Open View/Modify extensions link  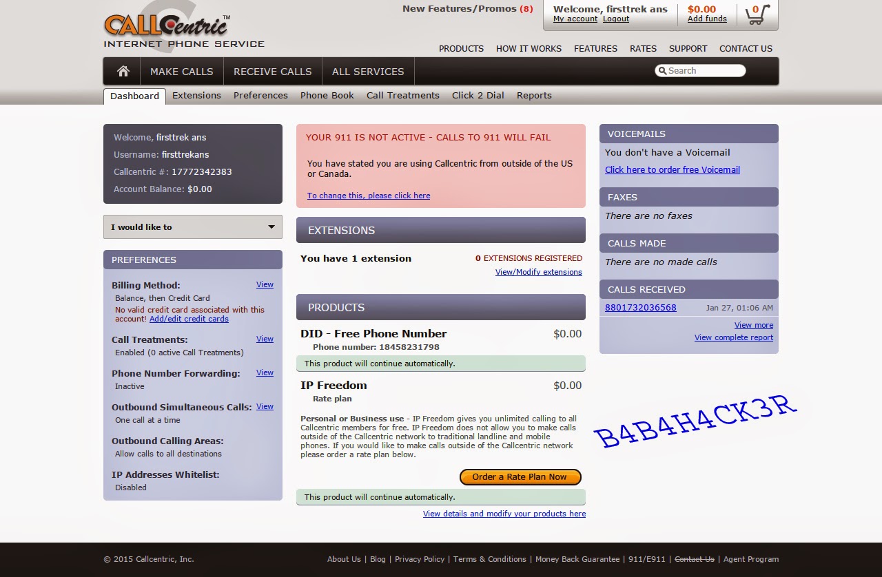[x=539, y=272]
